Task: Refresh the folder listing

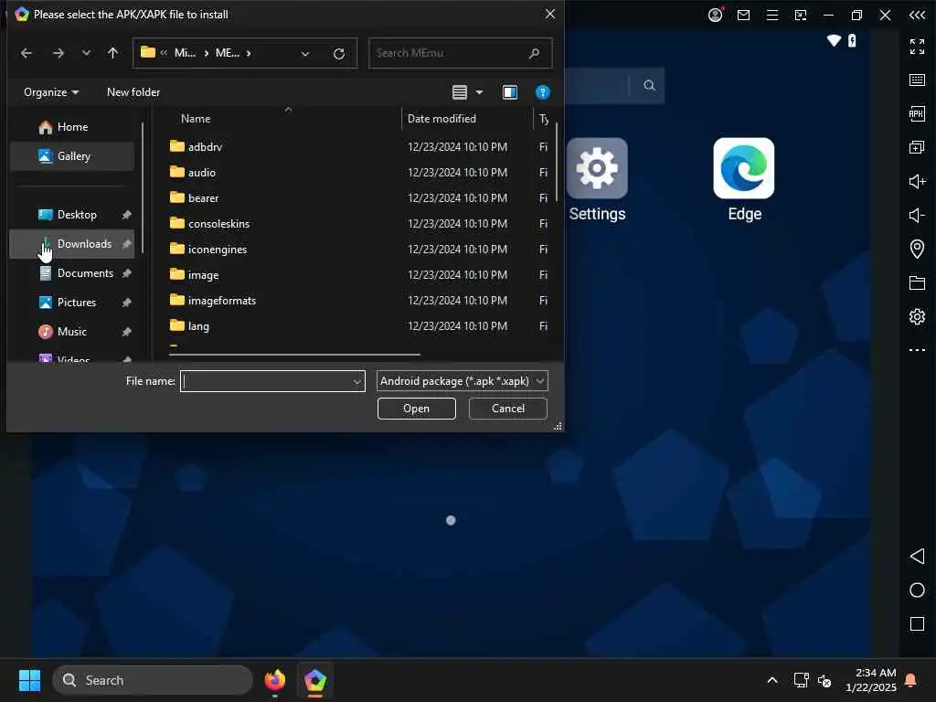Action: pos(338,54)
